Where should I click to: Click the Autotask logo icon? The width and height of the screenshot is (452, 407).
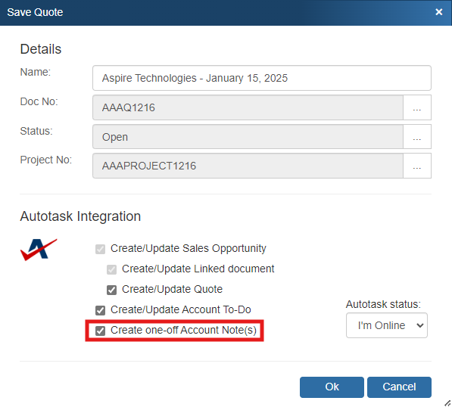(39, 250)
